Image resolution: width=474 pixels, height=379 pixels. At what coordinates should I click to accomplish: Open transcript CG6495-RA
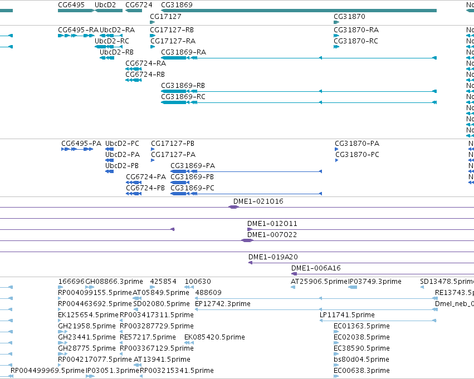tap(79, 30)
